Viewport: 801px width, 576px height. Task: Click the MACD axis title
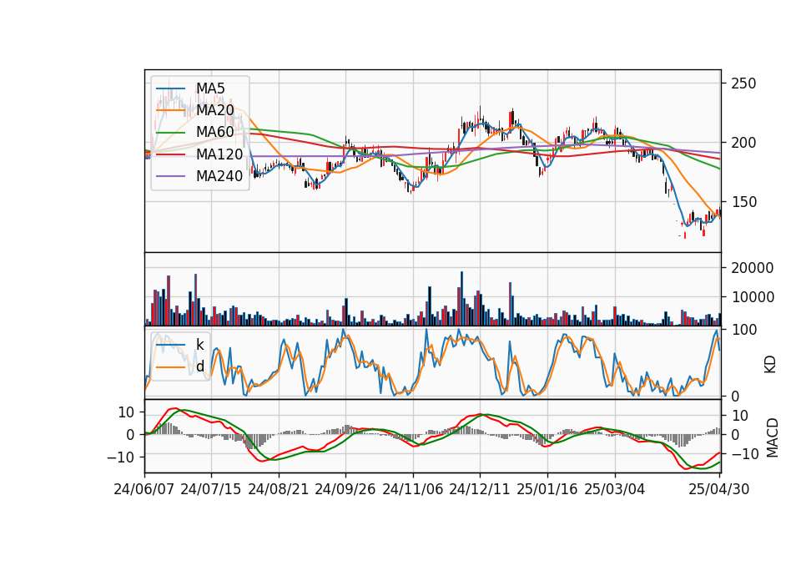point(773,437)
